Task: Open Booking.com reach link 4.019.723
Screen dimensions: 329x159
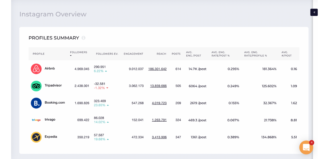Action: point(159,103)
